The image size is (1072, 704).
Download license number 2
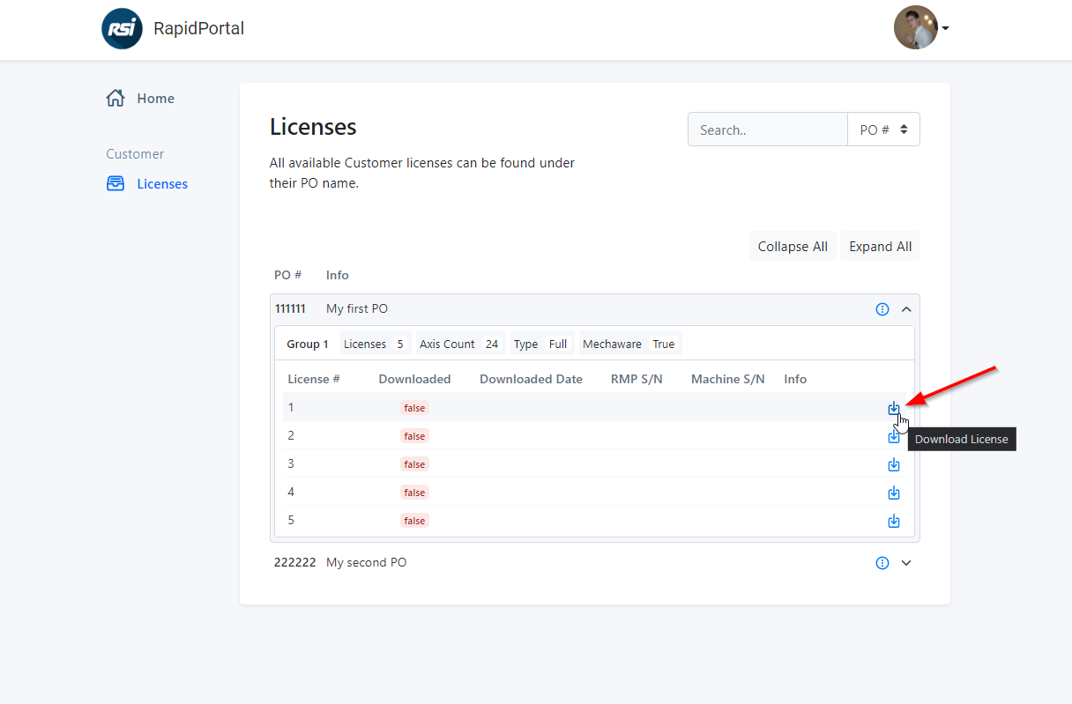894,436
